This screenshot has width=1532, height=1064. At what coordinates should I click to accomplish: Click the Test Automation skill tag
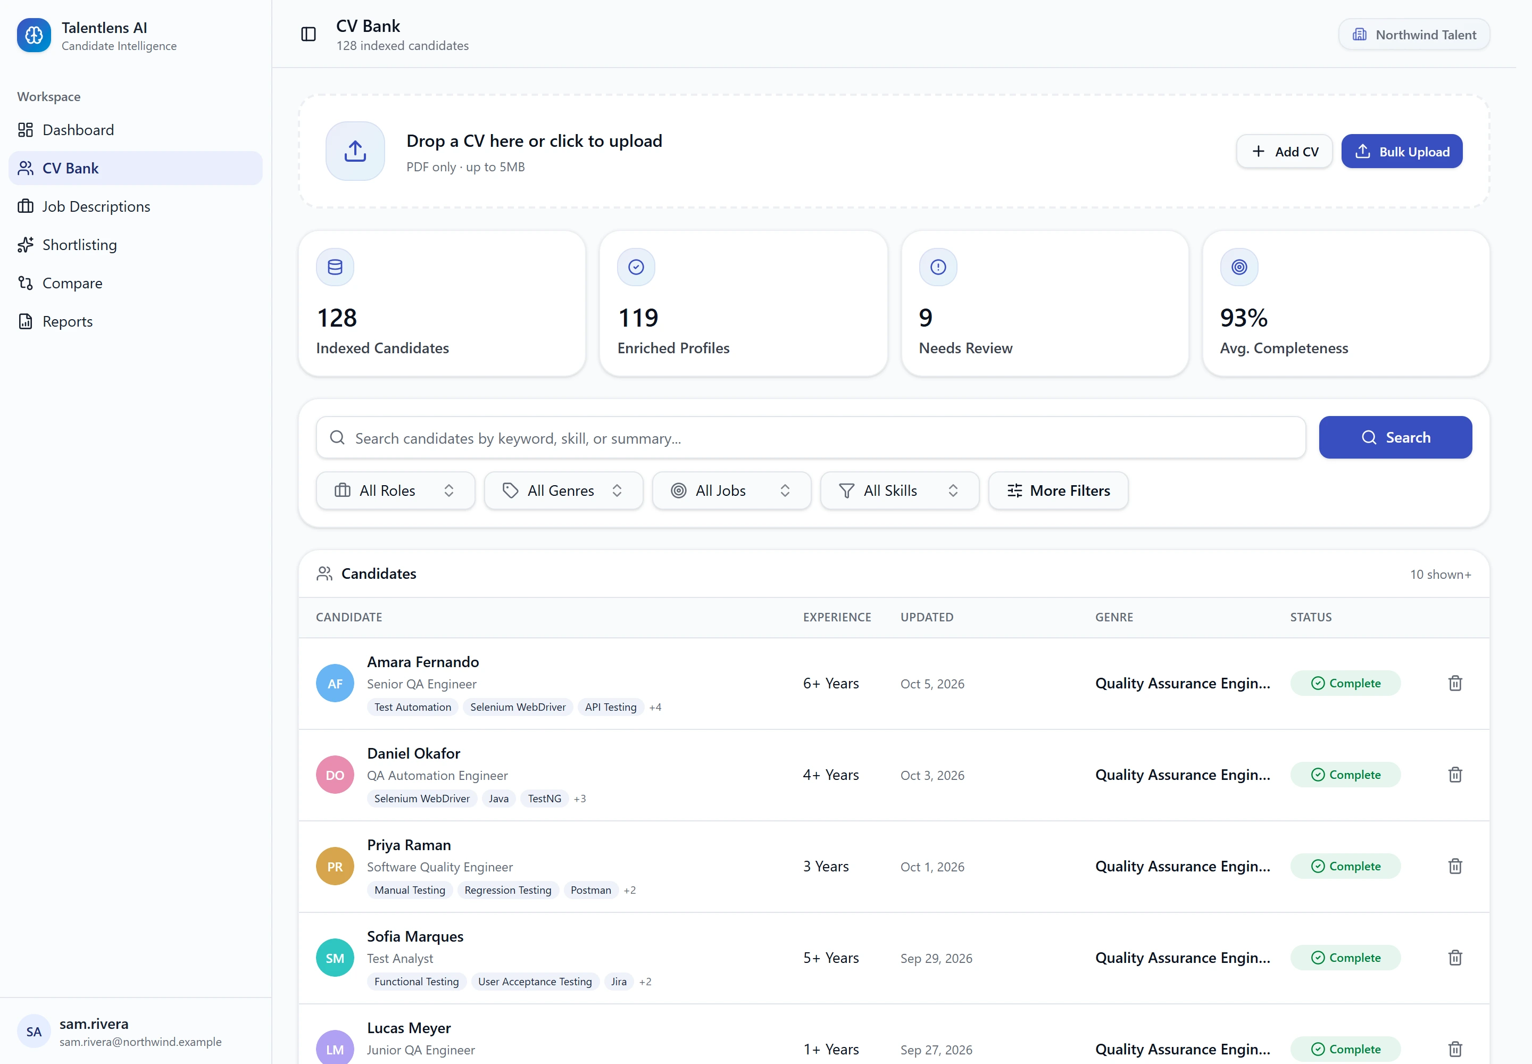[413, 708]
